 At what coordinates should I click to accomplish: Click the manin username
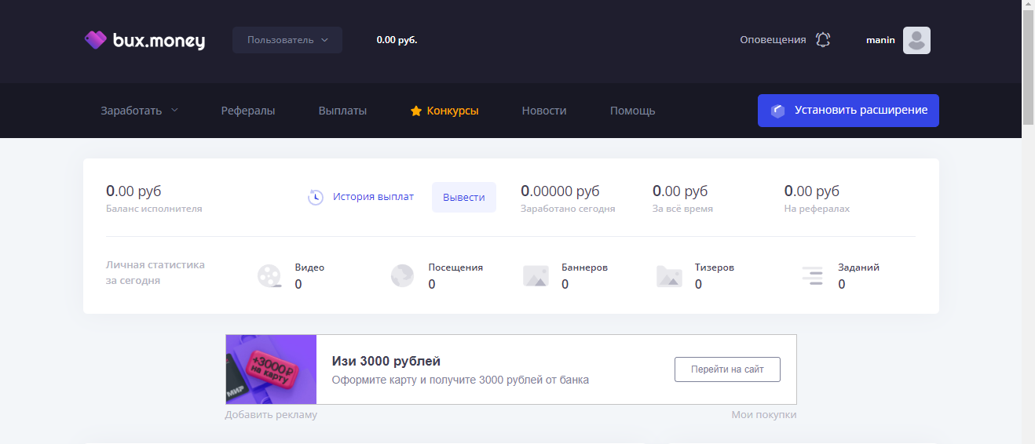pos(880,40)
